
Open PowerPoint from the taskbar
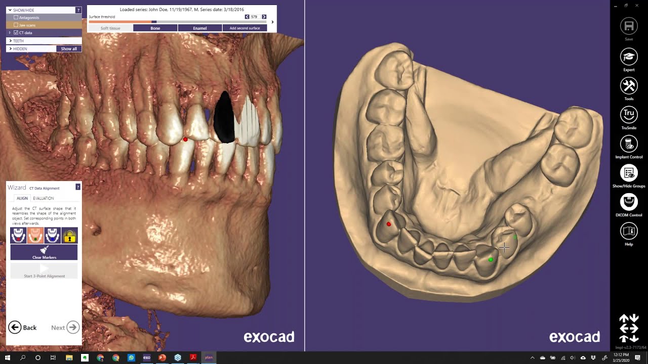pyautogui.click(x=162, y=357)
